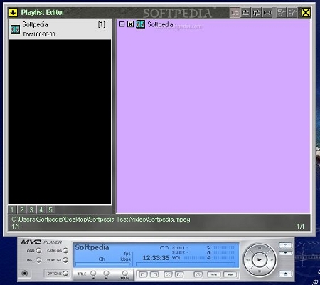Image resolution: width=320 pixels, height=285 pixels.
Task: Close the Playlist Editor with the yellow X
Action: tap(306, 12)
